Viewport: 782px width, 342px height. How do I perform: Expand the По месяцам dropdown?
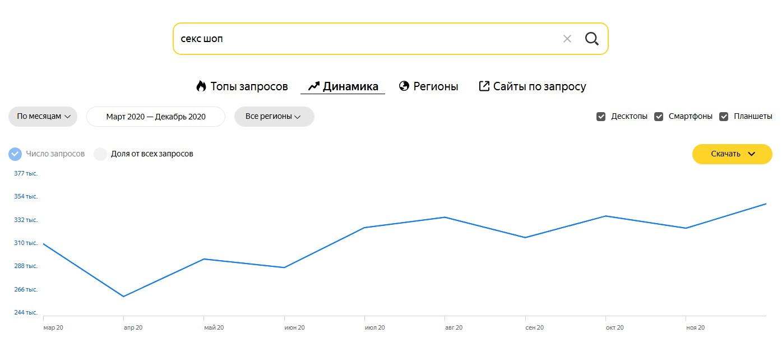[43, 117]
